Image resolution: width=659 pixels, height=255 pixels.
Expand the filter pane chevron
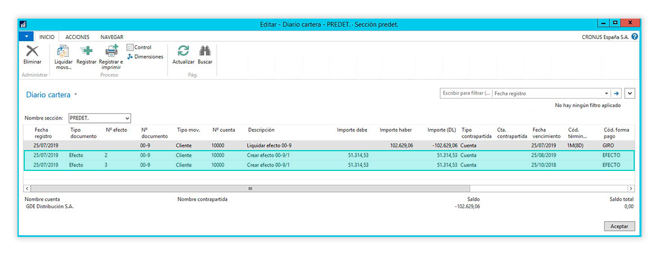coord(630,94)
